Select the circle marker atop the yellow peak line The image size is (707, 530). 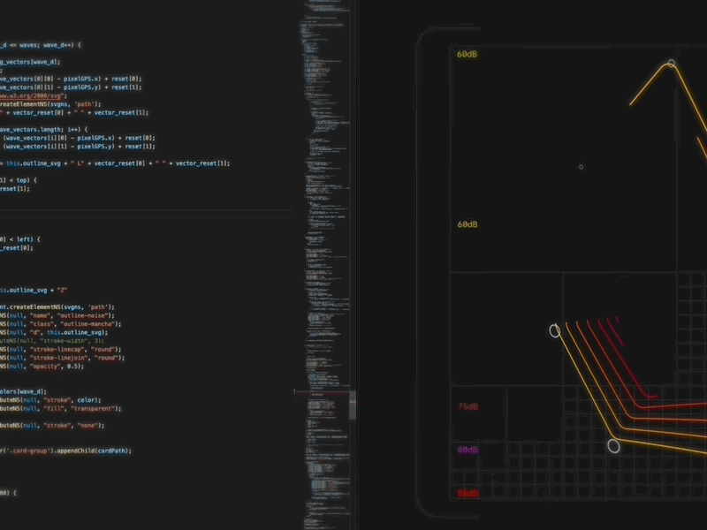[x=672, y=64]
